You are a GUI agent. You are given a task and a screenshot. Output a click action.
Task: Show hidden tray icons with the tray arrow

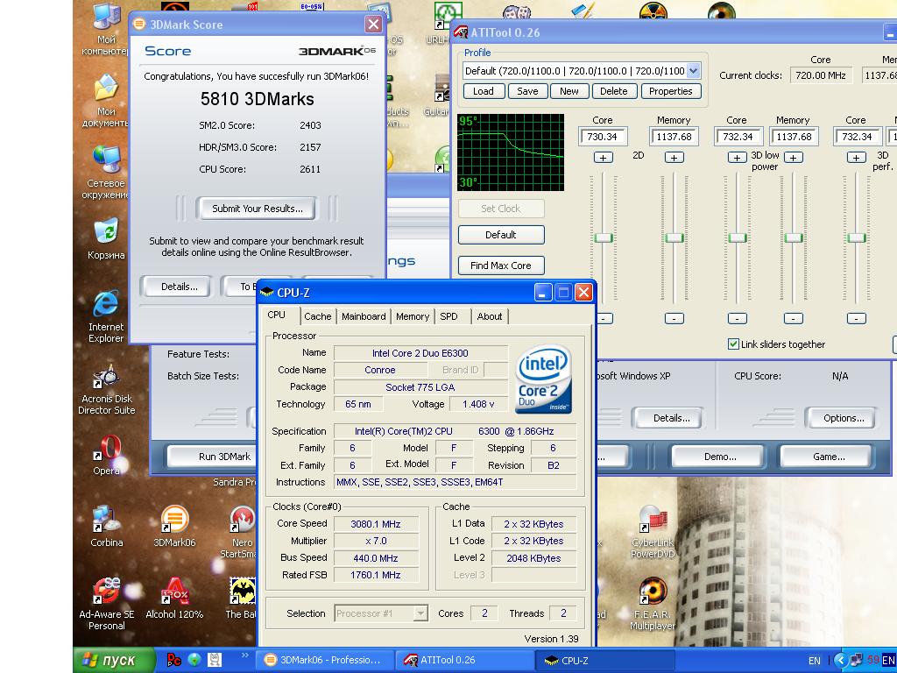click(840, 661)
